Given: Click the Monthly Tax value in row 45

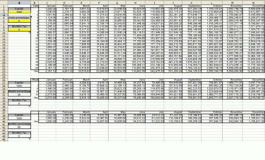Looking at the screenshot, I should pos(19,136).
